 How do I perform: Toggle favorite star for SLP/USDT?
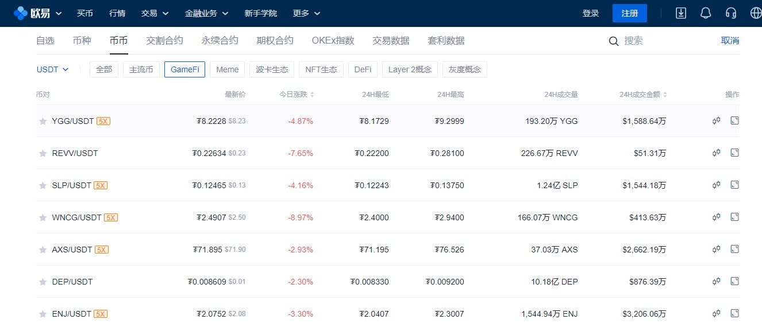click(43, 186)
